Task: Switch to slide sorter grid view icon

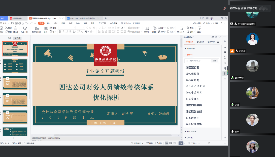Action: coord(170,143)
